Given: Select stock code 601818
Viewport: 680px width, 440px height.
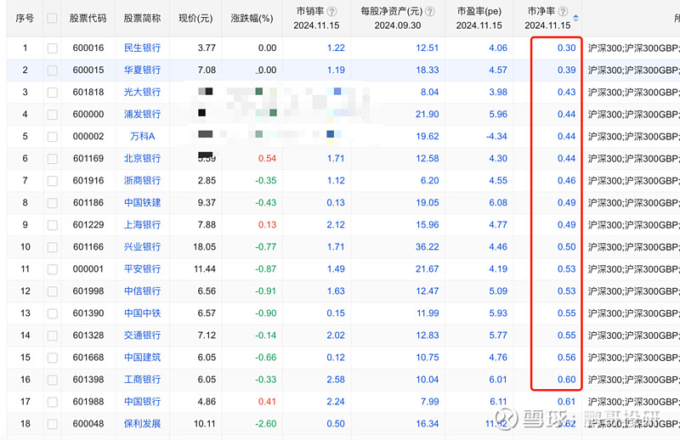Looking at the screenshot, I should [x=88, y=92].
